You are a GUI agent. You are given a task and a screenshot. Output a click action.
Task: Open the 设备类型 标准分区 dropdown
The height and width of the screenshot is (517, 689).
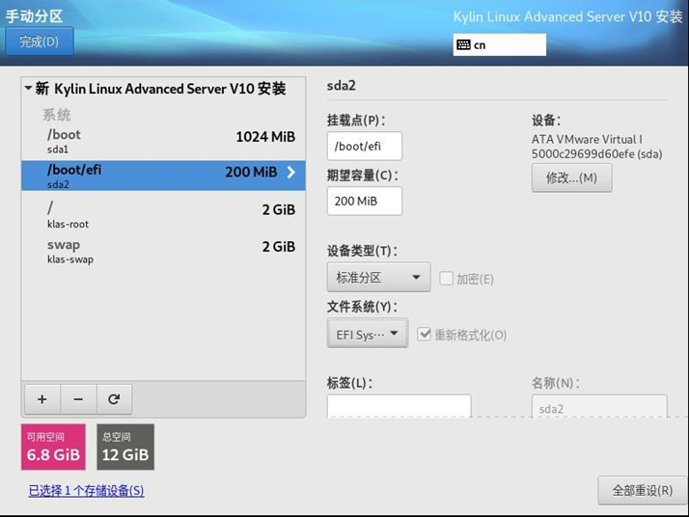tap(379, 277)
